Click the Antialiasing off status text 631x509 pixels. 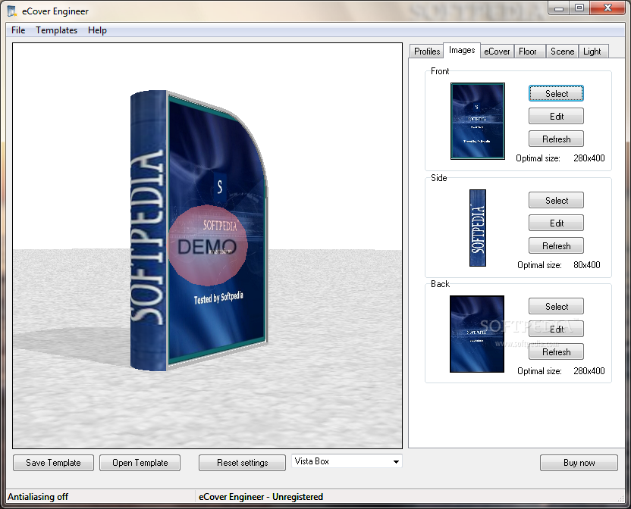tap(38, 497)
